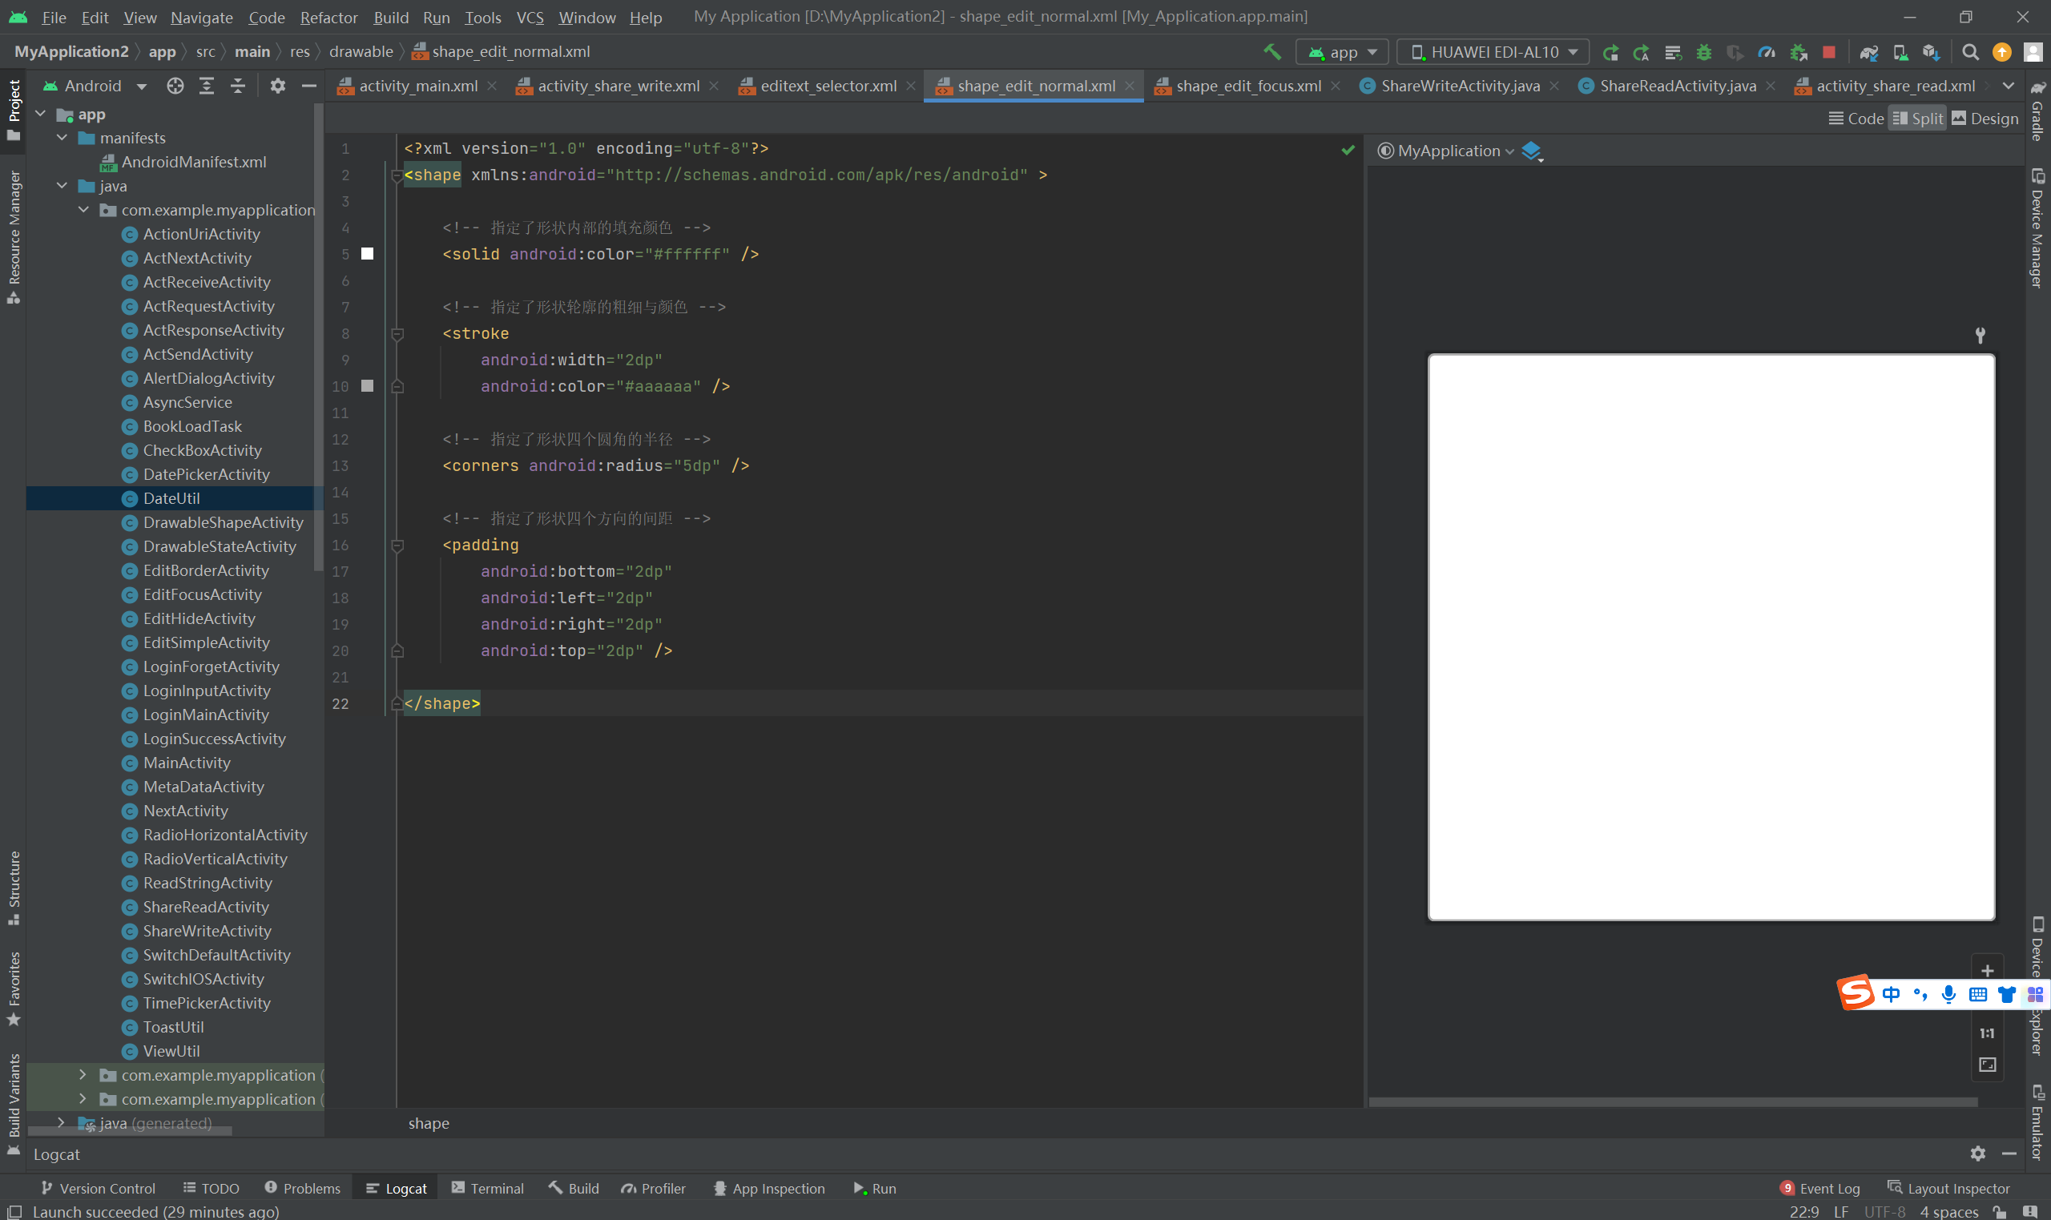Open Search Everywhere magnifier icon
2051x1220 pixels.
[x=1969, y=52]
